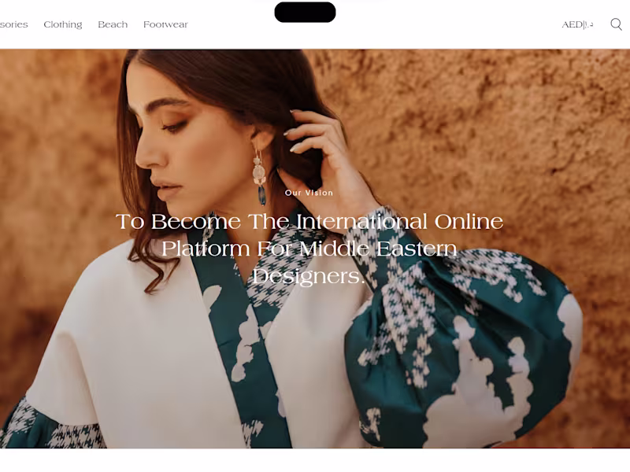Click the 'To Become The International Online' headline line

pyautogui.click(x=309, y=222)
